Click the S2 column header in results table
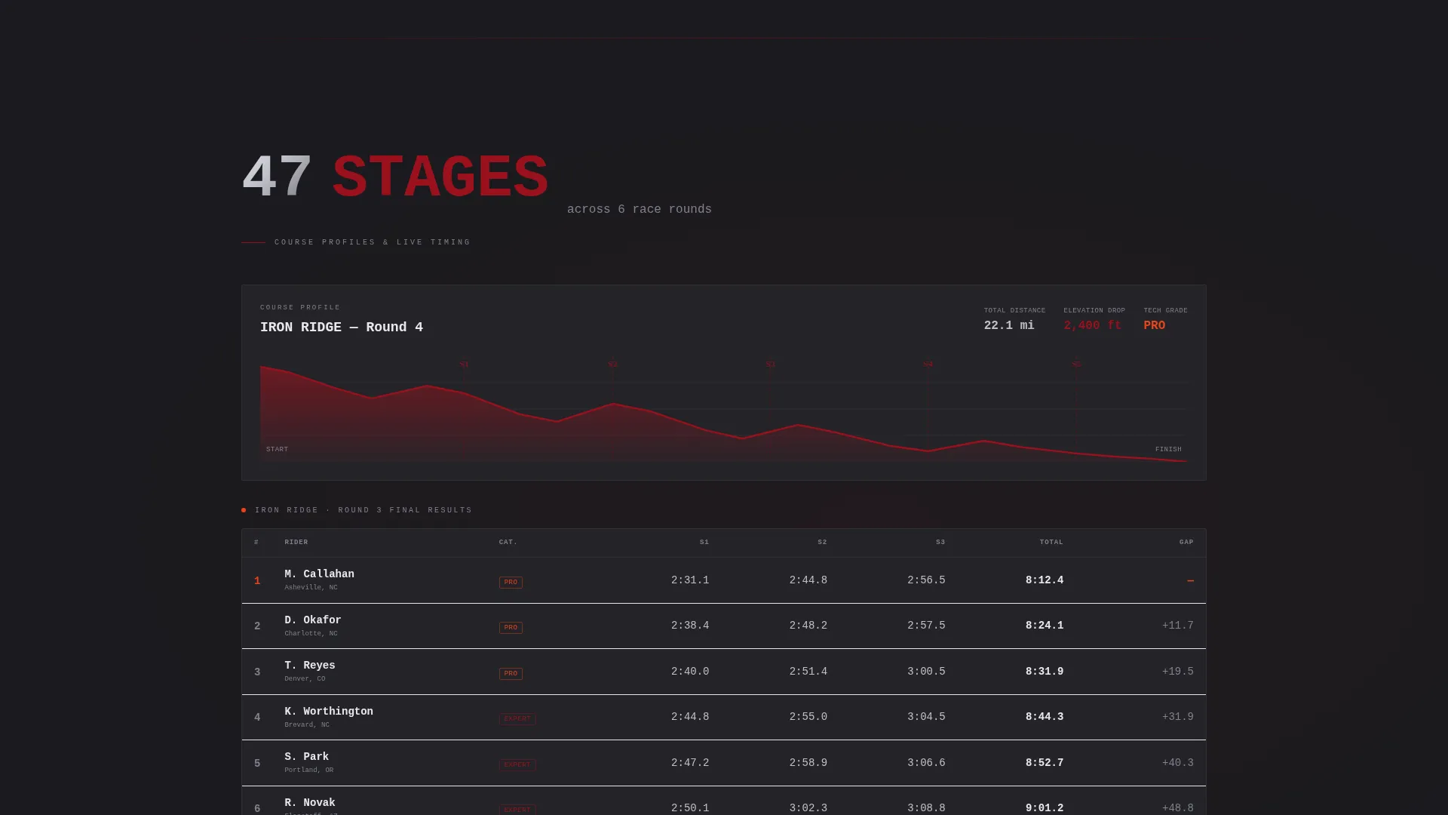Viewport: 1448px width, 815px height. click(822, 542)
